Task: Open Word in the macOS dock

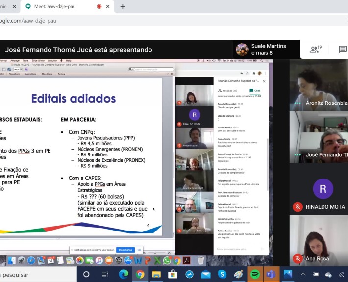Action: (x=138, y=260)
